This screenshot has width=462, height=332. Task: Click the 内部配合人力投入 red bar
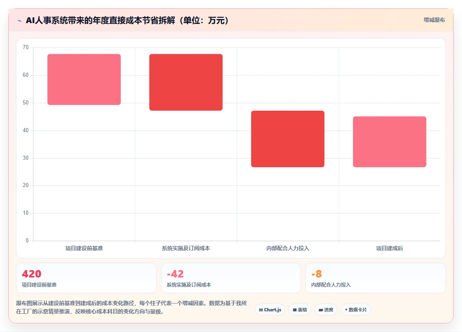click(288, 139)
